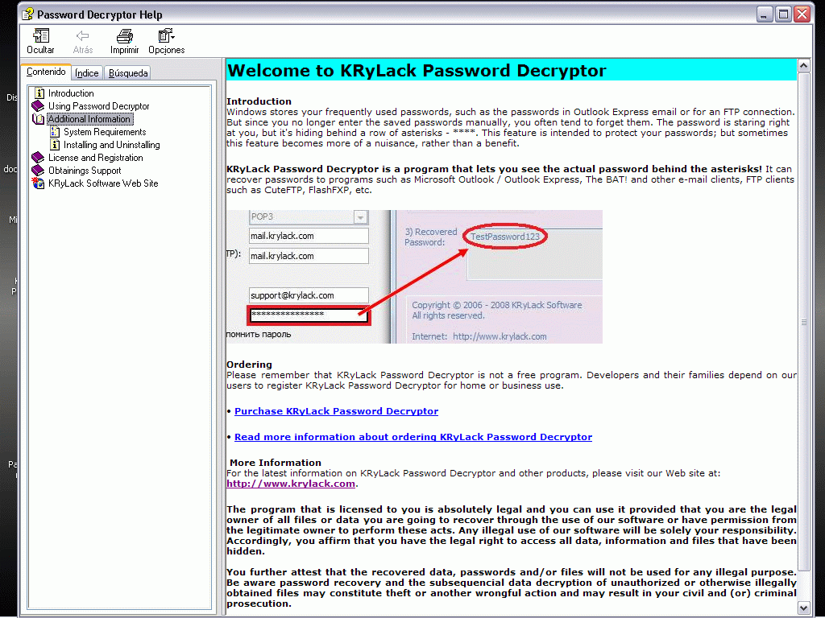825x618 pixels.
Task: Click the KRyLack Software Web Site globe icon
Action: pos(38,183)
